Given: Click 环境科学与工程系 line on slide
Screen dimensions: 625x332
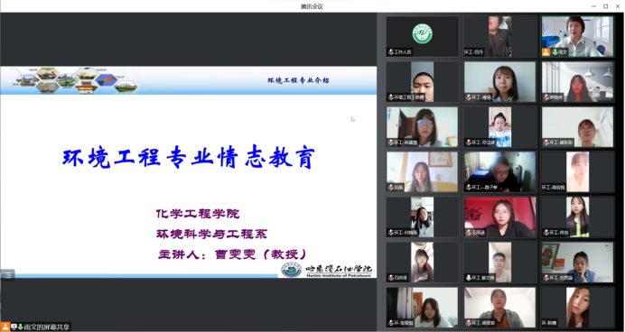Looking at the screenshot, I should click(211, 234).
